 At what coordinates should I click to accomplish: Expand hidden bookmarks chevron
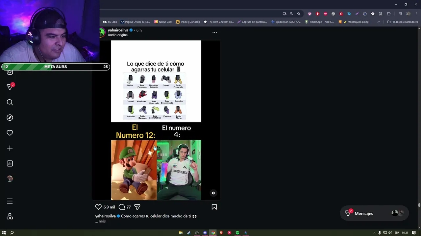pos(379,22)
